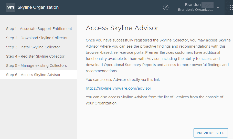
Task: Click the Brandon's Organization label in the header
Action: pos(195,10)
